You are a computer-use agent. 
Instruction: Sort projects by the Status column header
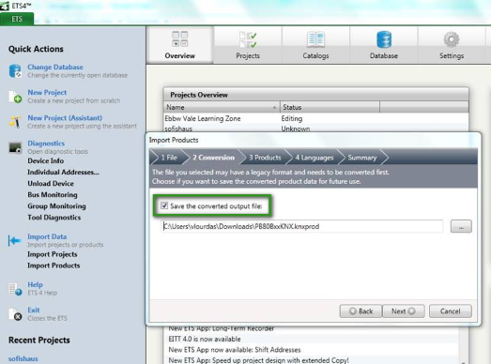point(330,107)
